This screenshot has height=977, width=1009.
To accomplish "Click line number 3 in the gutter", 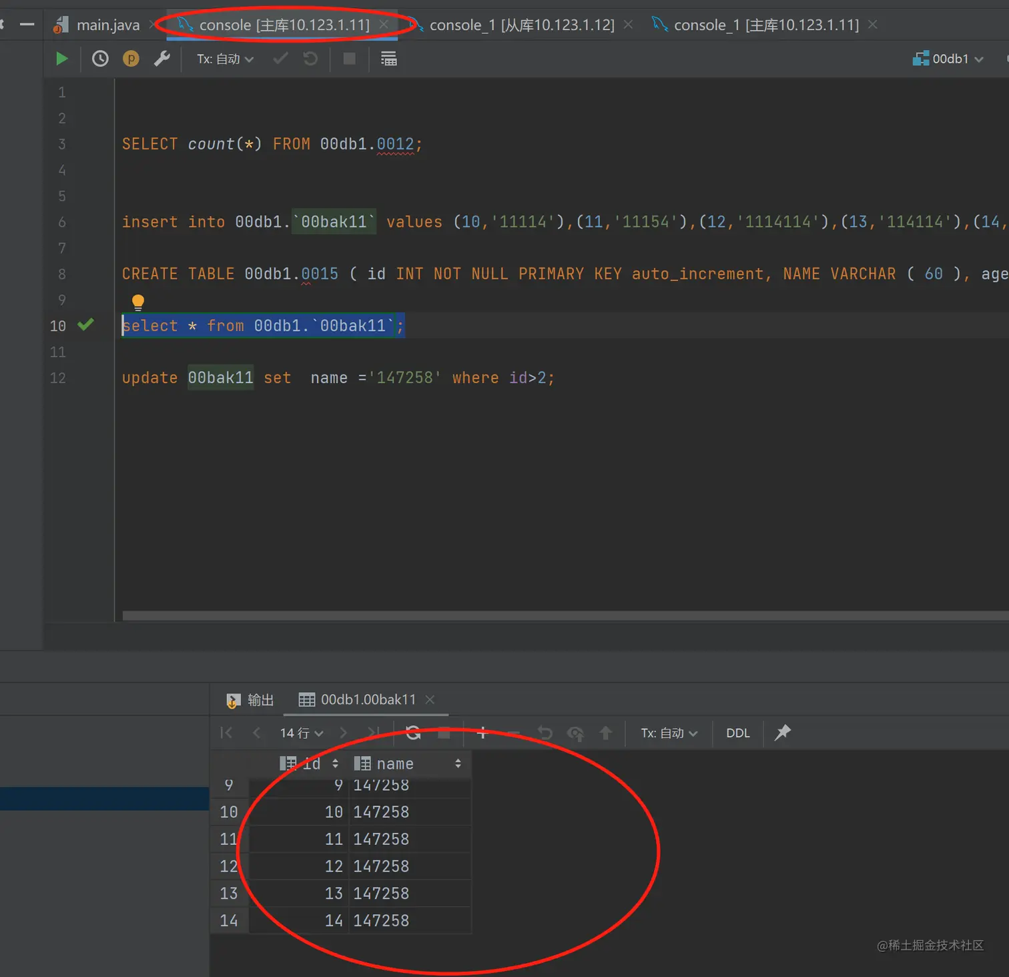I will (62, 143).
